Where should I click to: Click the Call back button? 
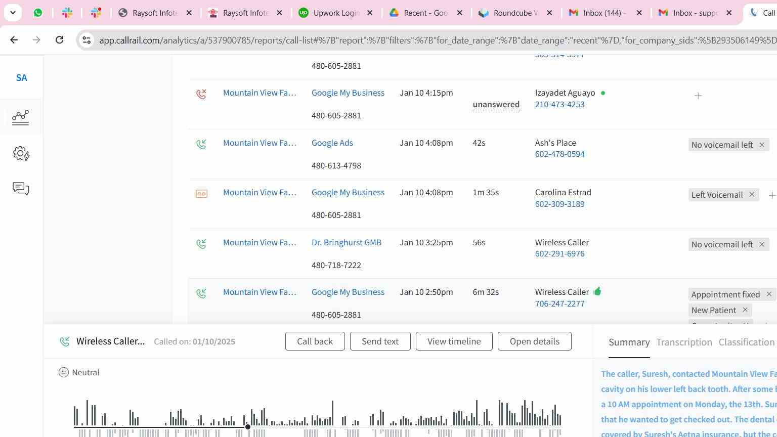coord(315,341)
